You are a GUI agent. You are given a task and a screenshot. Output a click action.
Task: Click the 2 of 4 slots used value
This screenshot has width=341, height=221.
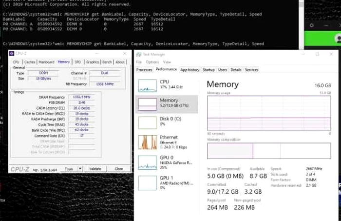click(311, 174)
